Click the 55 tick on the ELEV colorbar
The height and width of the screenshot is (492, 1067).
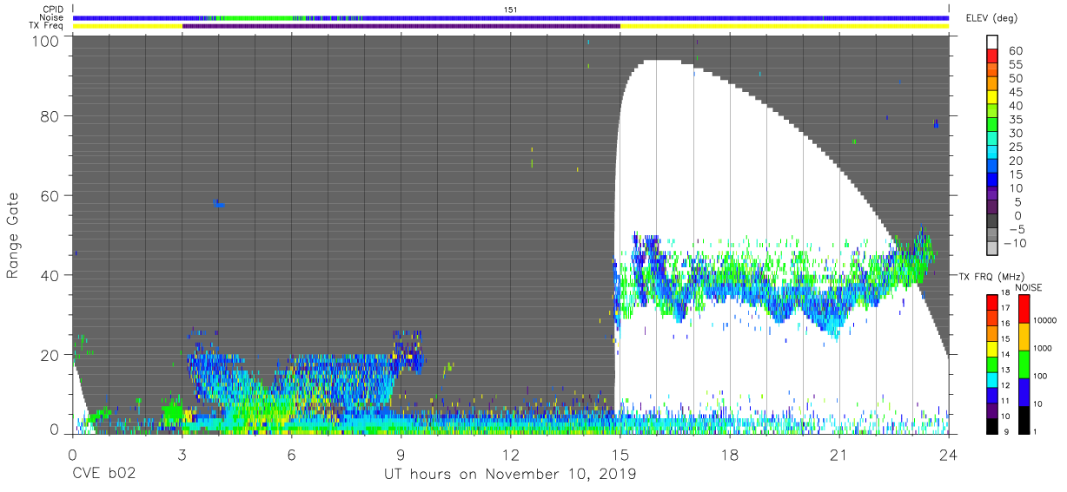click(x=1015, y=65)
